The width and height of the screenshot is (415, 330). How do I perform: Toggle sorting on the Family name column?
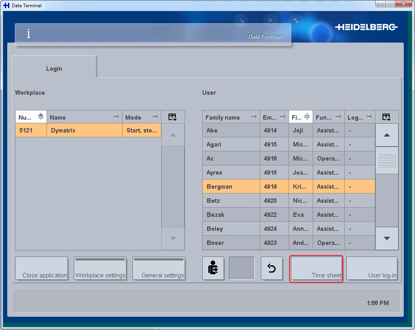tap(254, 117)
